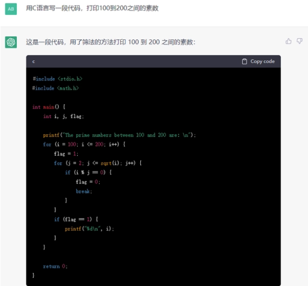Click the #include <stdio.h> line
Image resolution: width=308 pixels, height=286 pixels.
[x=57, y=79]
